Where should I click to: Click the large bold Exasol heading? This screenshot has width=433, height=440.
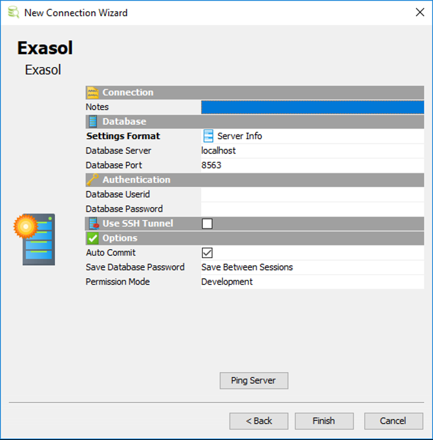coord(45,48)
